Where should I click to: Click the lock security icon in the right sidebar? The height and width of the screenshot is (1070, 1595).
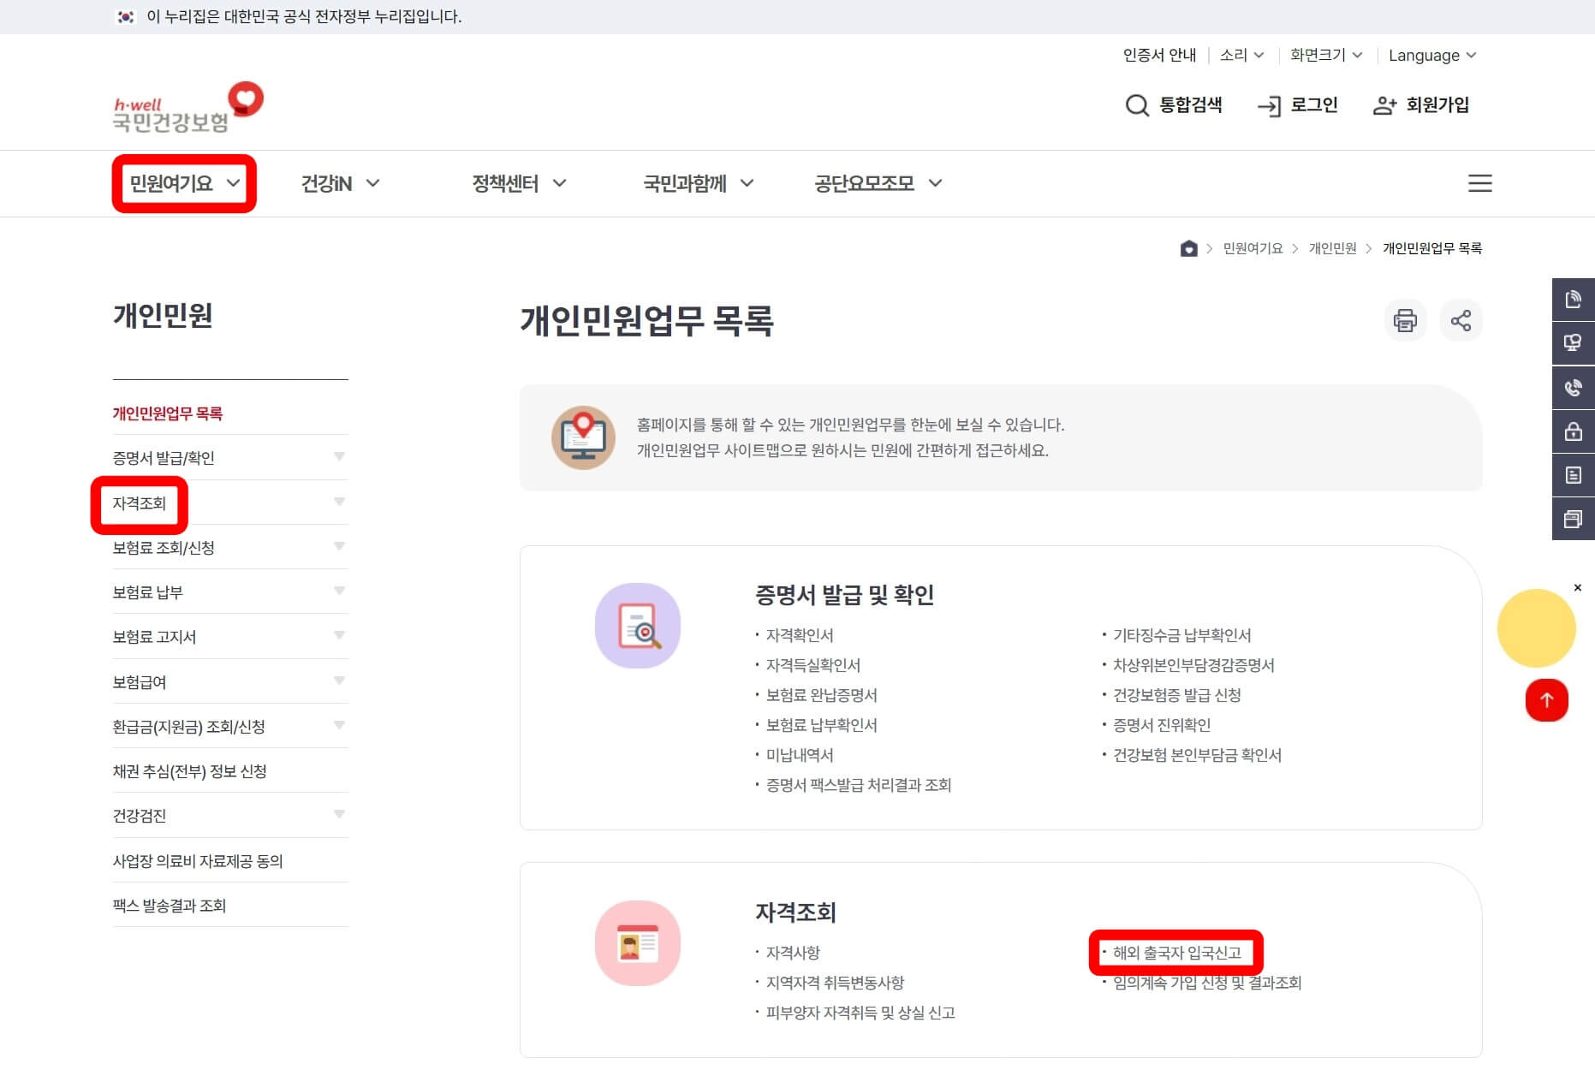pos(1573,431)
